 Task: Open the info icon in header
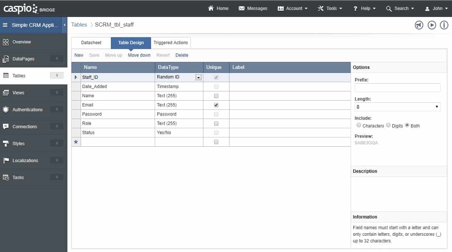click(x=444, y=25)
